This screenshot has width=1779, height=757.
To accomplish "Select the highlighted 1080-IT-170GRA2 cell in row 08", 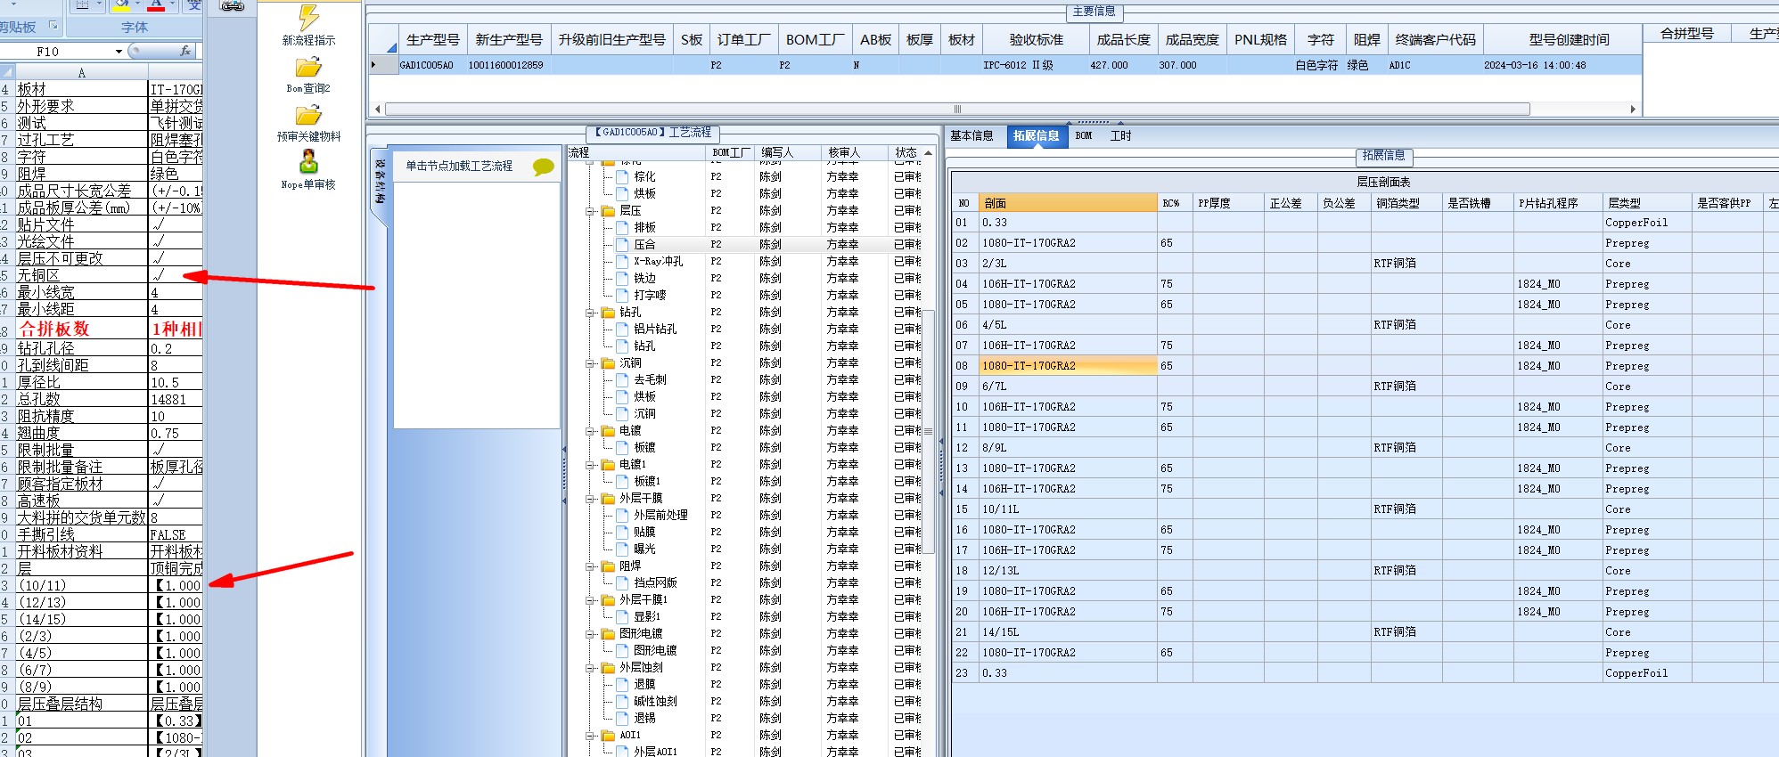I will click(1068, 366).
